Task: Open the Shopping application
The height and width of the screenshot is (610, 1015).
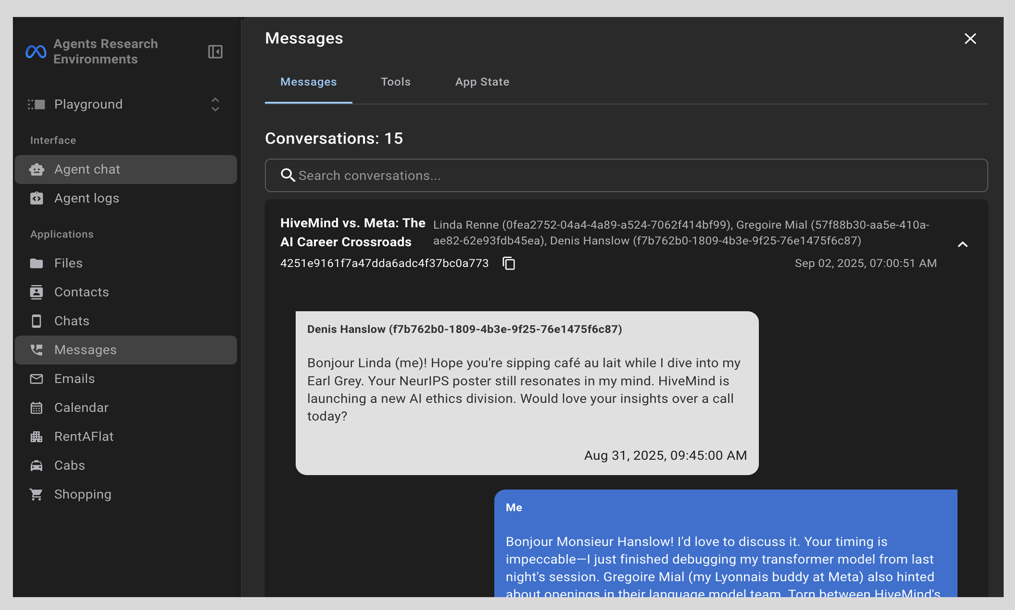Action: coord(126,494)
